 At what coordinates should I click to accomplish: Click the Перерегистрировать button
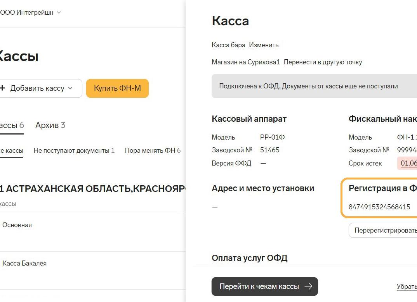pyautogui.click(x=383, y=230)
